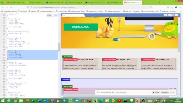Click the 'Вперед' step button
This screenshot has width=183, height=103.
pos(165,92)
